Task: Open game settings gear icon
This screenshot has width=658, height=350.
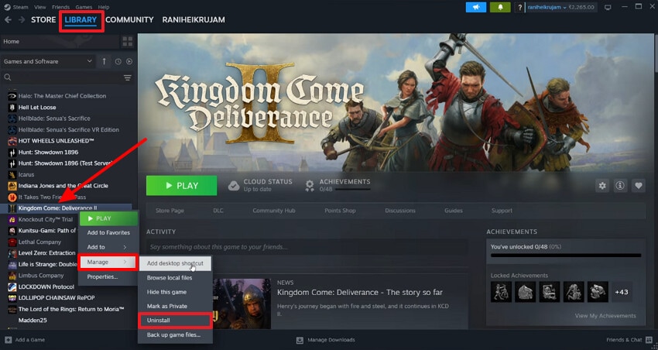Action: click(x=602, y=186)
